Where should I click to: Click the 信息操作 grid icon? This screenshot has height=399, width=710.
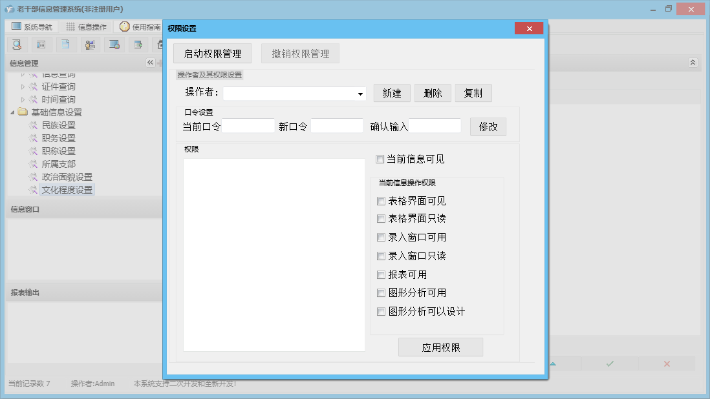pos(70,26)
